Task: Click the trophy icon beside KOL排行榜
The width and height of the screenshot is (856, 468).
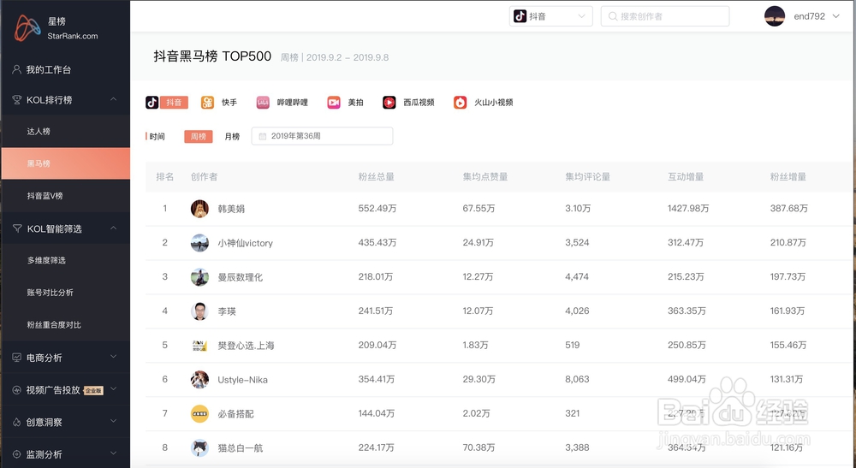Action: [x=17, y=100]
